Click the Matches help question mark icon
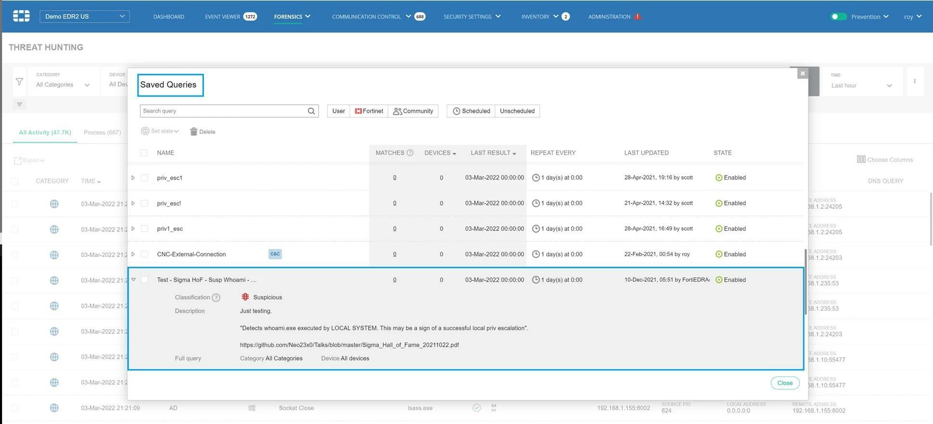This screenshot has width=933, height=424. [410, 153]
